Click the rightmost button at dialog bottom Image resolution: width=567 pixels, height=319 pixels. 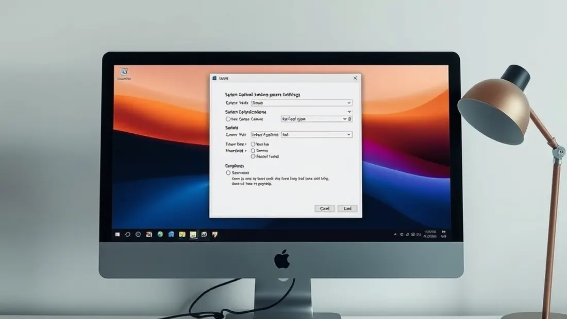[x=347, y=208]
